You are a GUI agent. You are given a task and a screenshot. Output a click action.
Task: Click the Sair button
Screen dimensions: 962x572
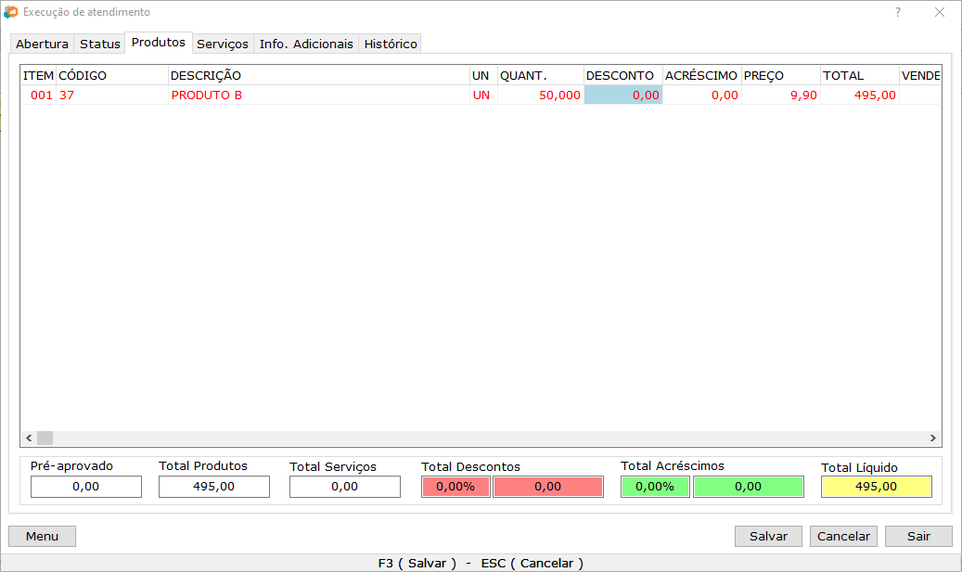917,536
